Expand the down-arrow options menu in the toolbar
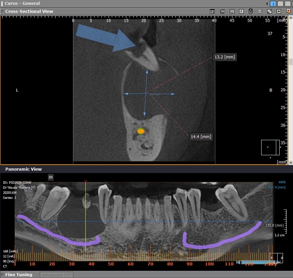This screenshot has width=293, height=278. click(x=279, y=12)
